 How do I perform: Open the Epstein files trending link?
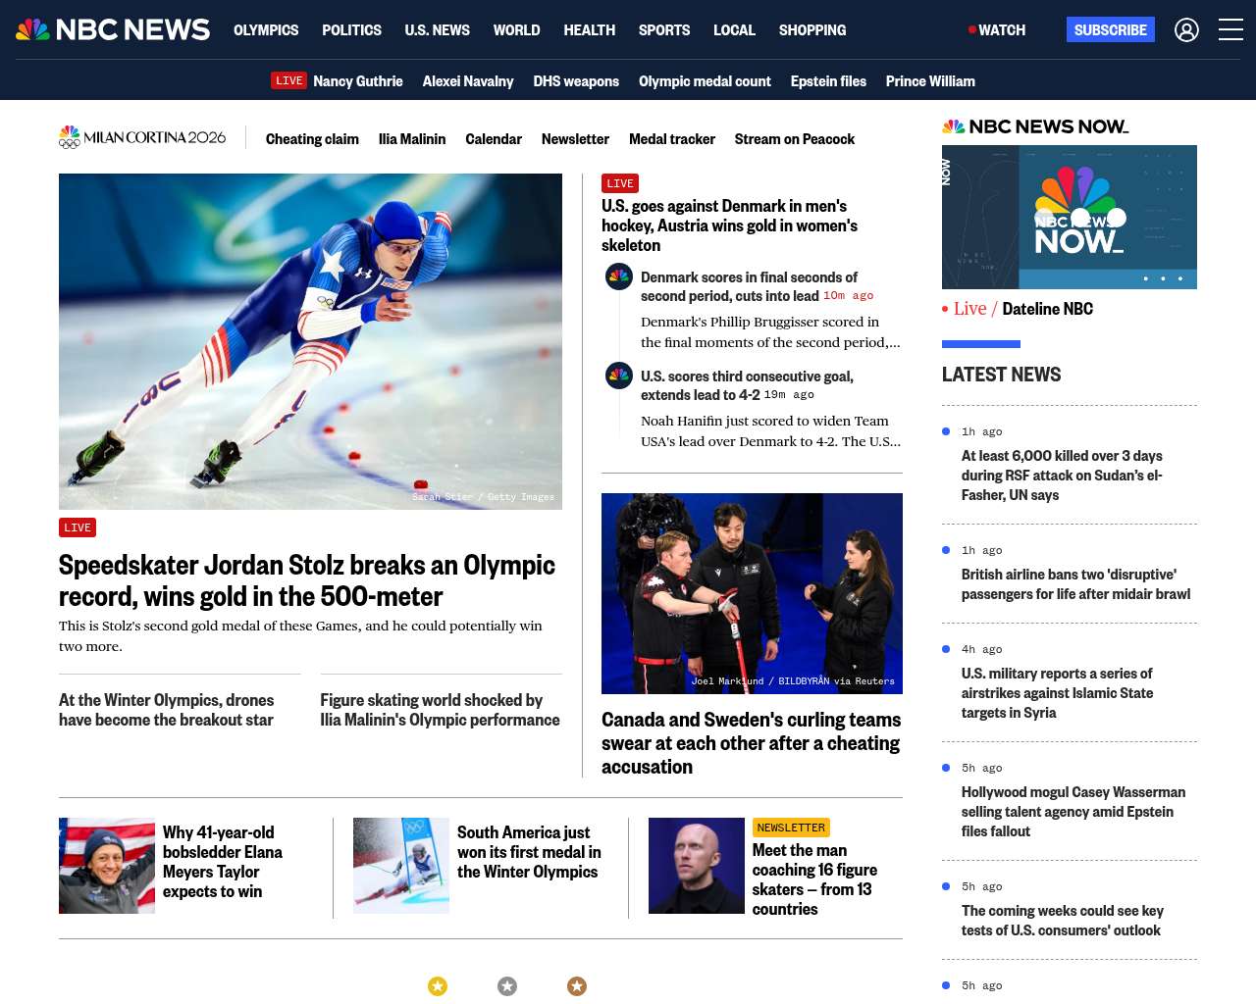[x=828, y=81]
